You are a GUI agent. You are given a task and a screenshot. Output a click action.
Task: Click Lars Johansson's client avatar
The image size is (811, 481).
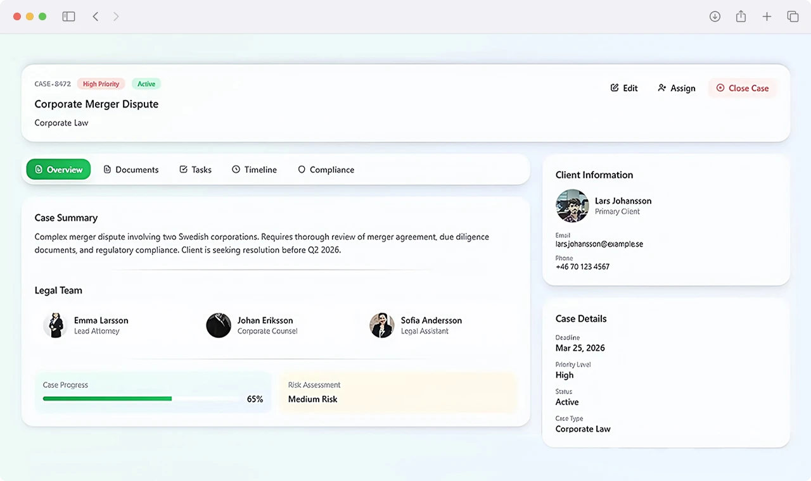(x=572, y=206)
